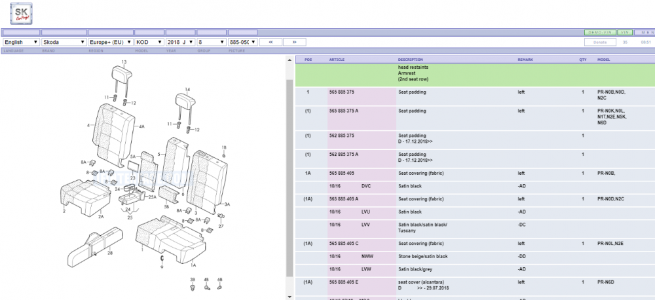Click the green VIN button

625,32
